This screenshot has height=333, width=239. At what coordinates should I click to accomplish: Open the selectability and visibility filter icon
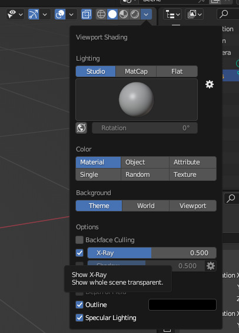tap(11, 15)
